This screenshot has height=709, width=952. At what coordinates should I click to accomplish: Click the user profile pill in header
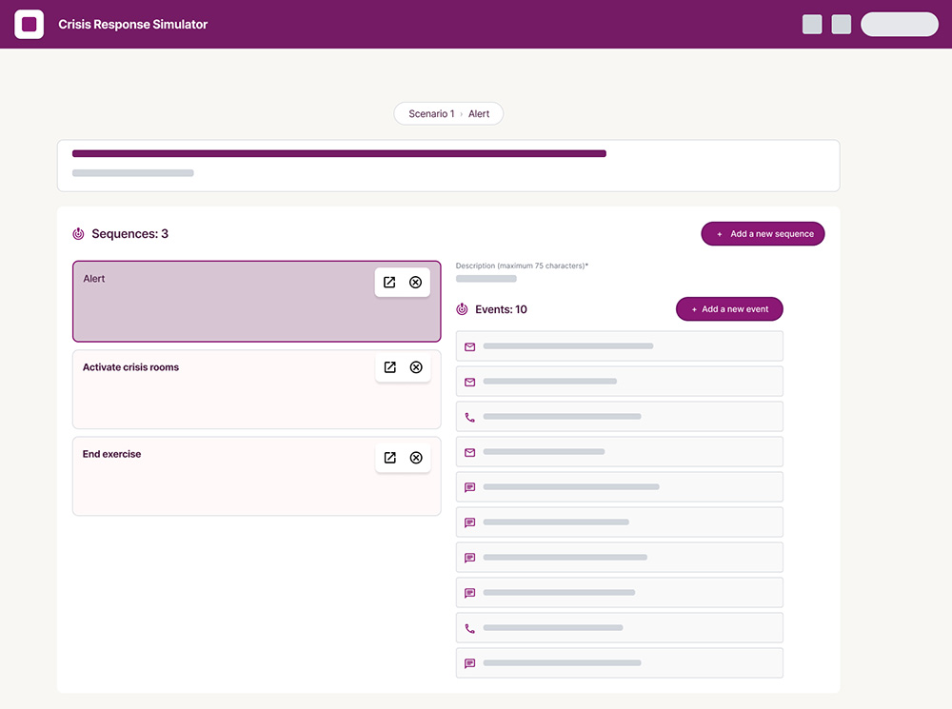point(899,25)
